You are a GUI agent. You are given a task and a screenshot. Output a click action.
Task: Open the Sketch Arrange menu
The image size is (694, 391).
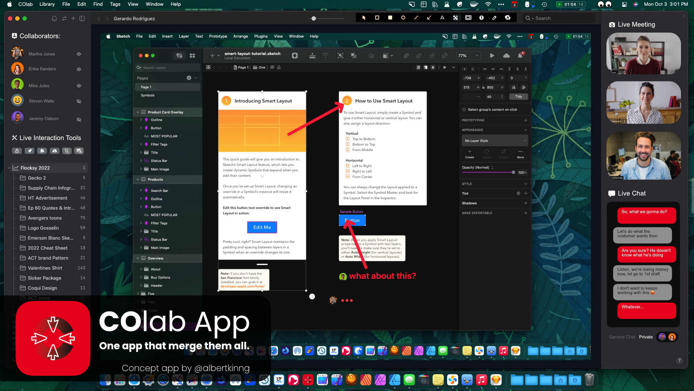tap(241, 36)
